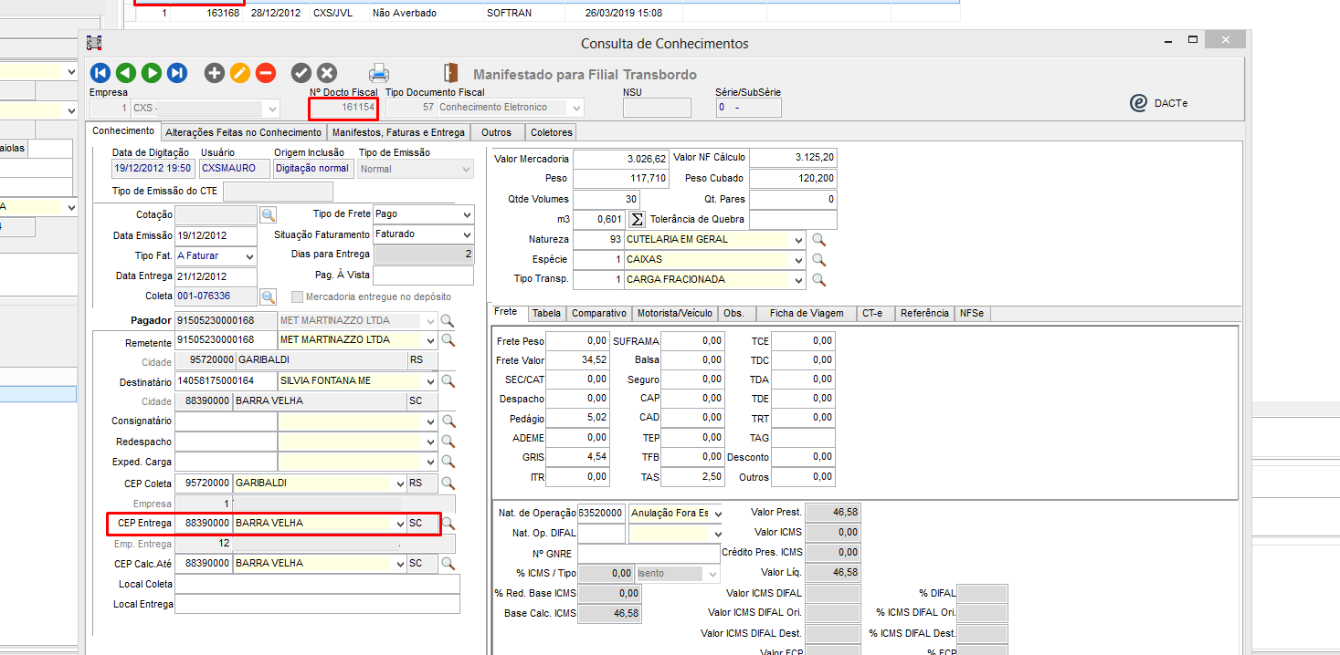Click the exit door icon
1340x655 pixels.
pos(450,73)
